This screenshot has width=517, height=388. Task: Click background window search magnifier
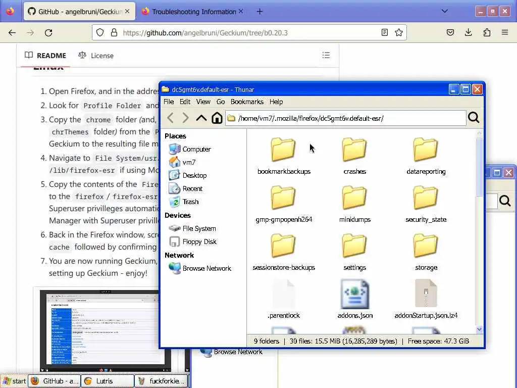pyautogui.click(x=505, y=201)
